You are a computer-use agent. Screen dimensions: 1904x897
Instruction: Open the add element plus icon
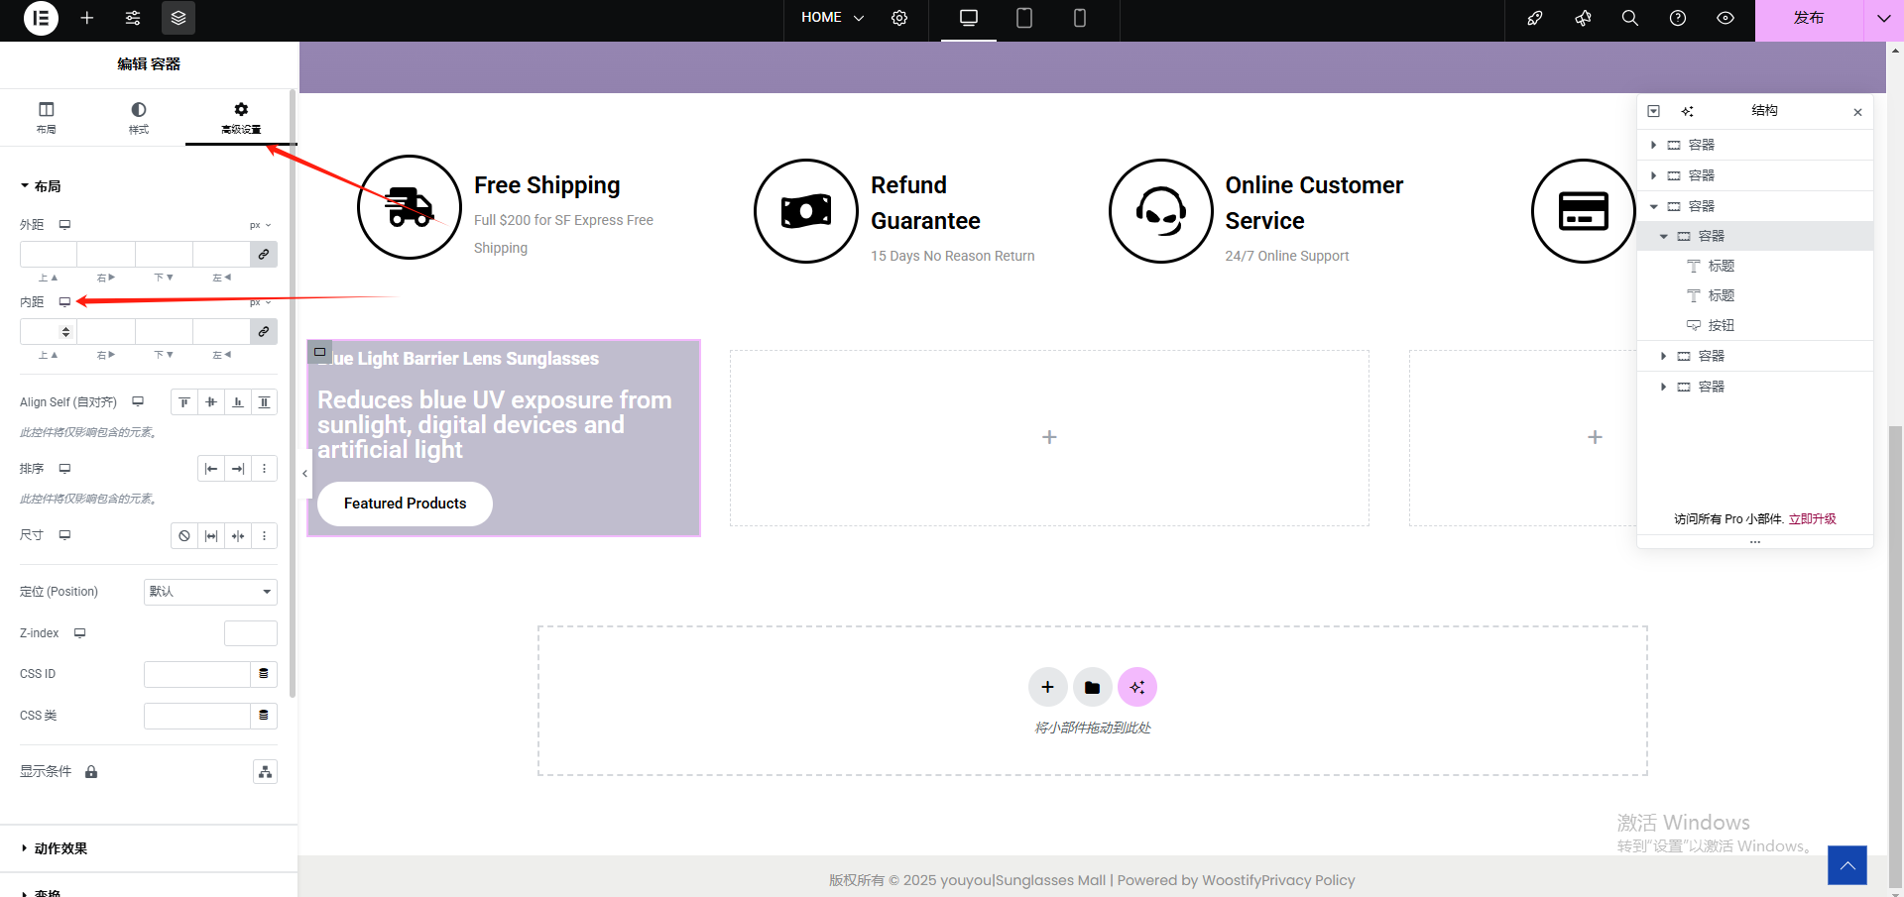[x=87, y=18]
